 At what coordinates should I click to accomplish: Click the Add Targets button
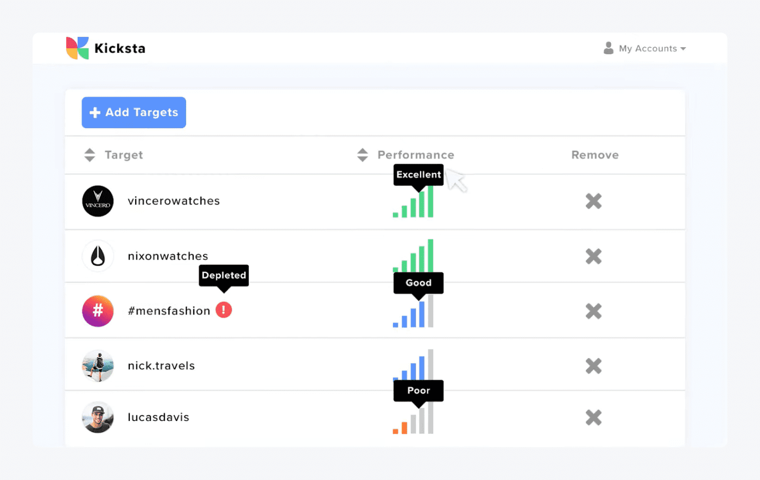click(134, 112)
